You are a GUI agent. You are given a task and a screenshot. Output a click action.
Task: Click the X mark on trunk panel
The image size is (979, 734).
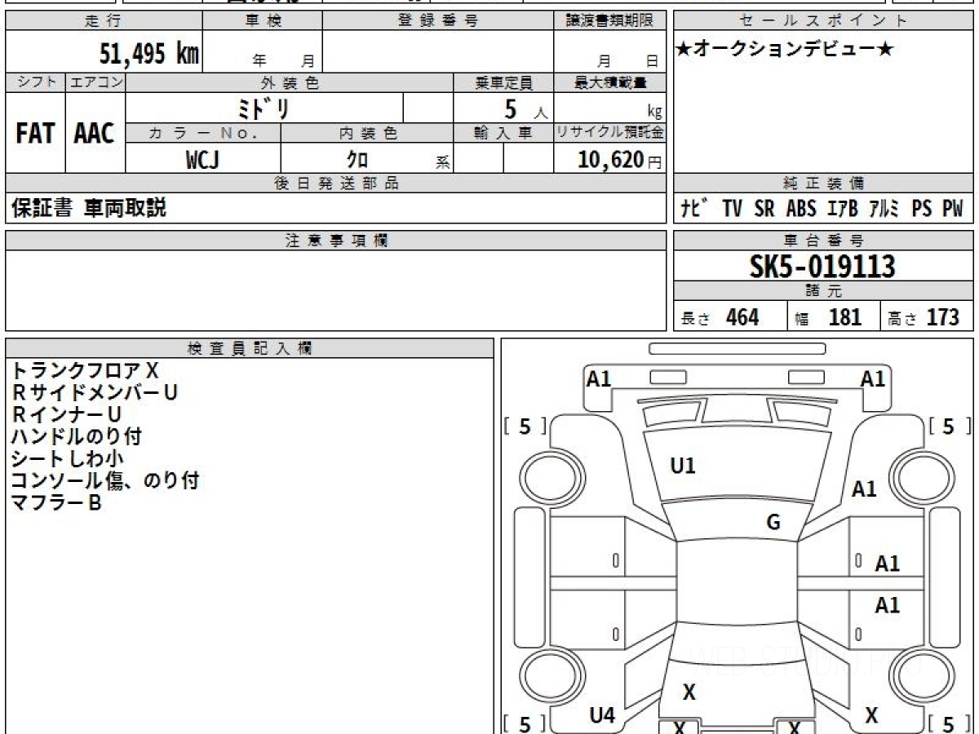[689, 693]
